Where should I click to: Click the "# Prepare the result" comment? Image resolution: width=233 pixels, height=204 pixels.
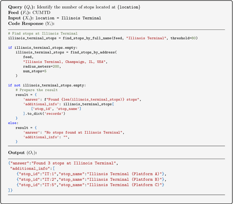37,90
